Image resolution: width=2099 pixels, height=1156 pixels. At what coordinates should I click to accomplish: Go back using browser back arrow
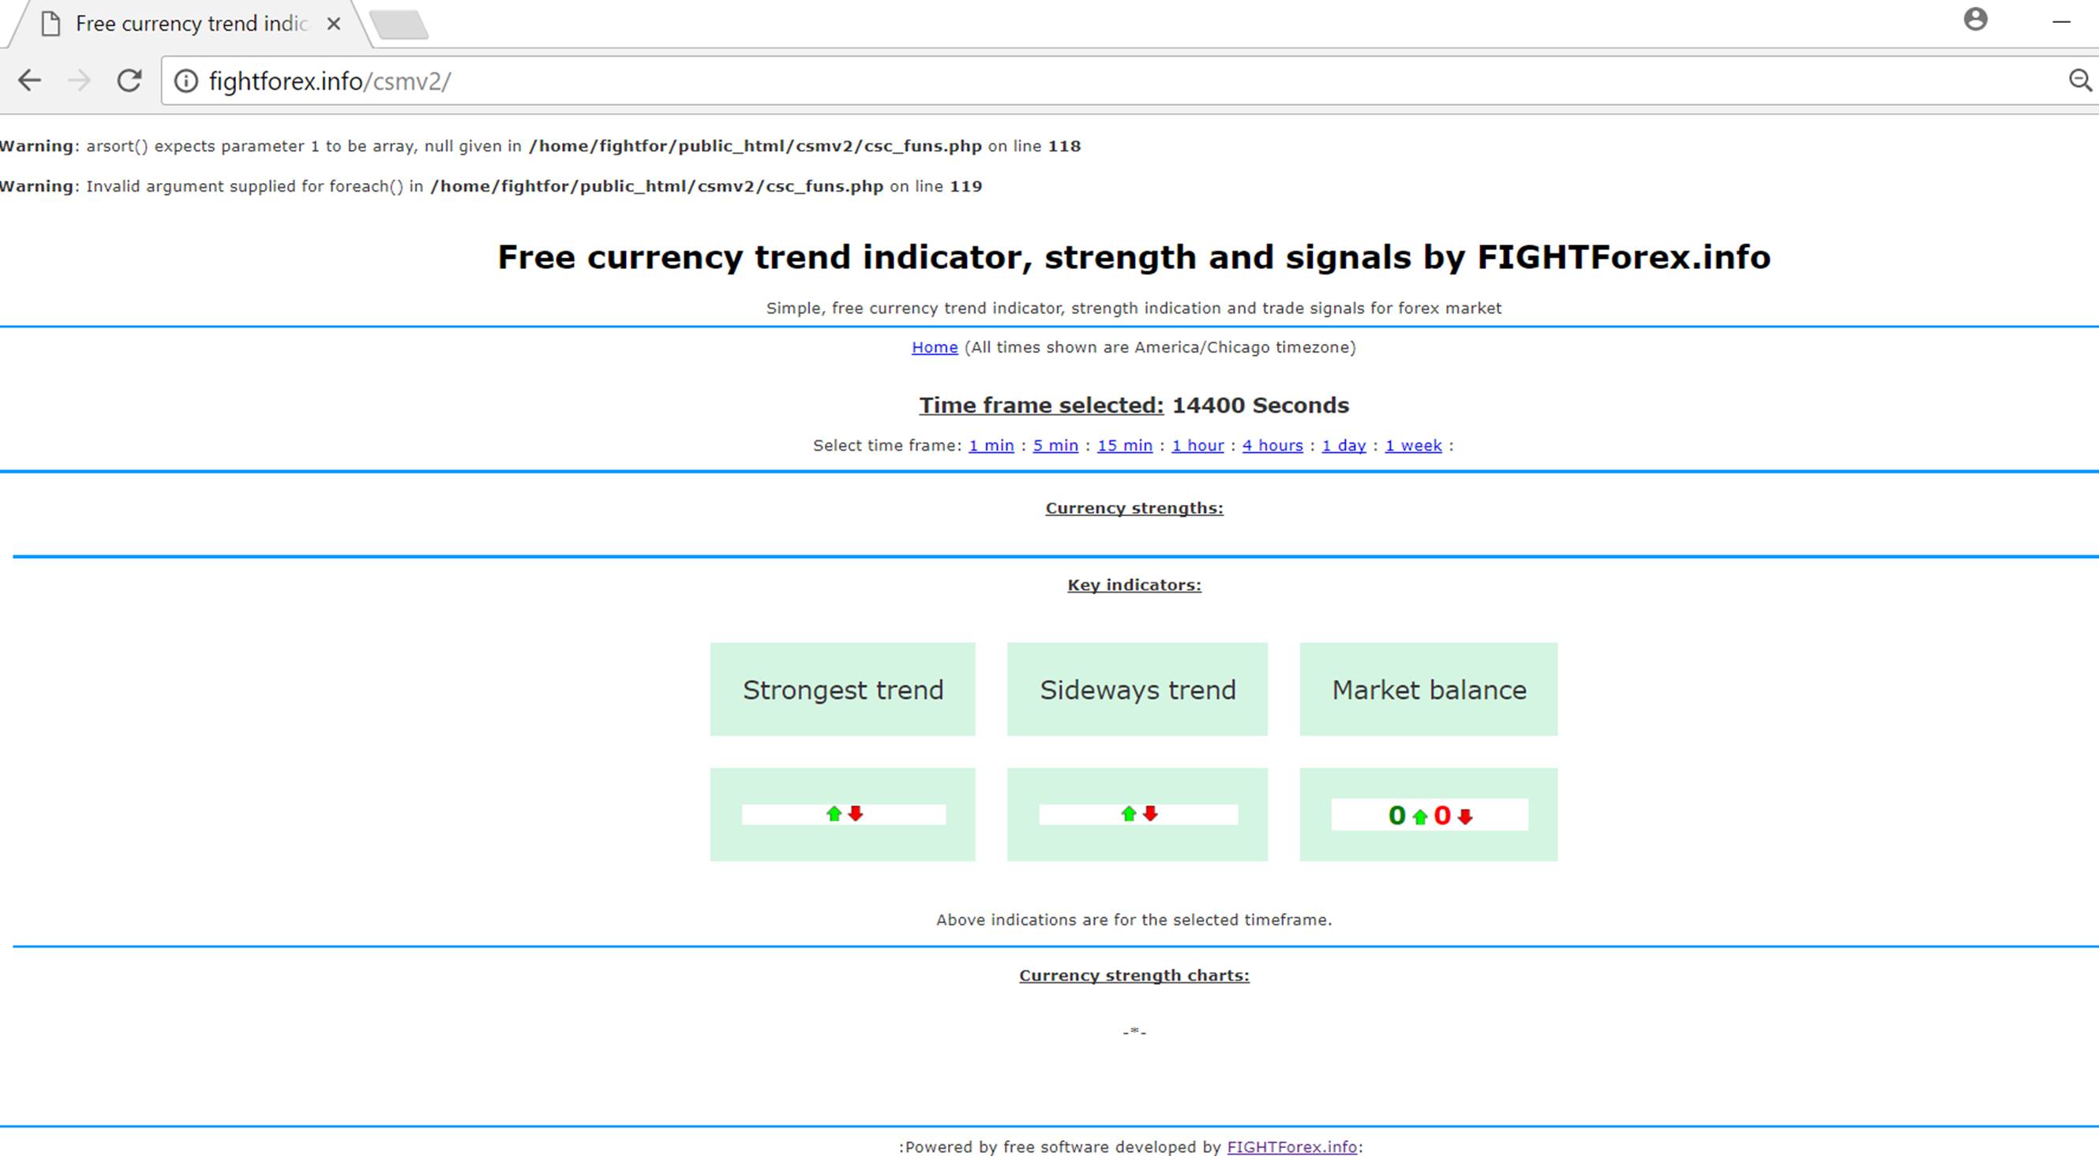29,80
